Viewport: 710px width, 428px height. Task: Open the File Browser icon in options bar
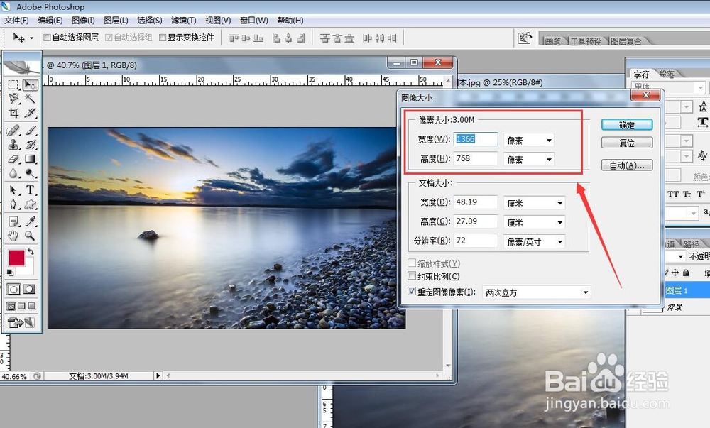pyautogui.click(x=525, y=38)
